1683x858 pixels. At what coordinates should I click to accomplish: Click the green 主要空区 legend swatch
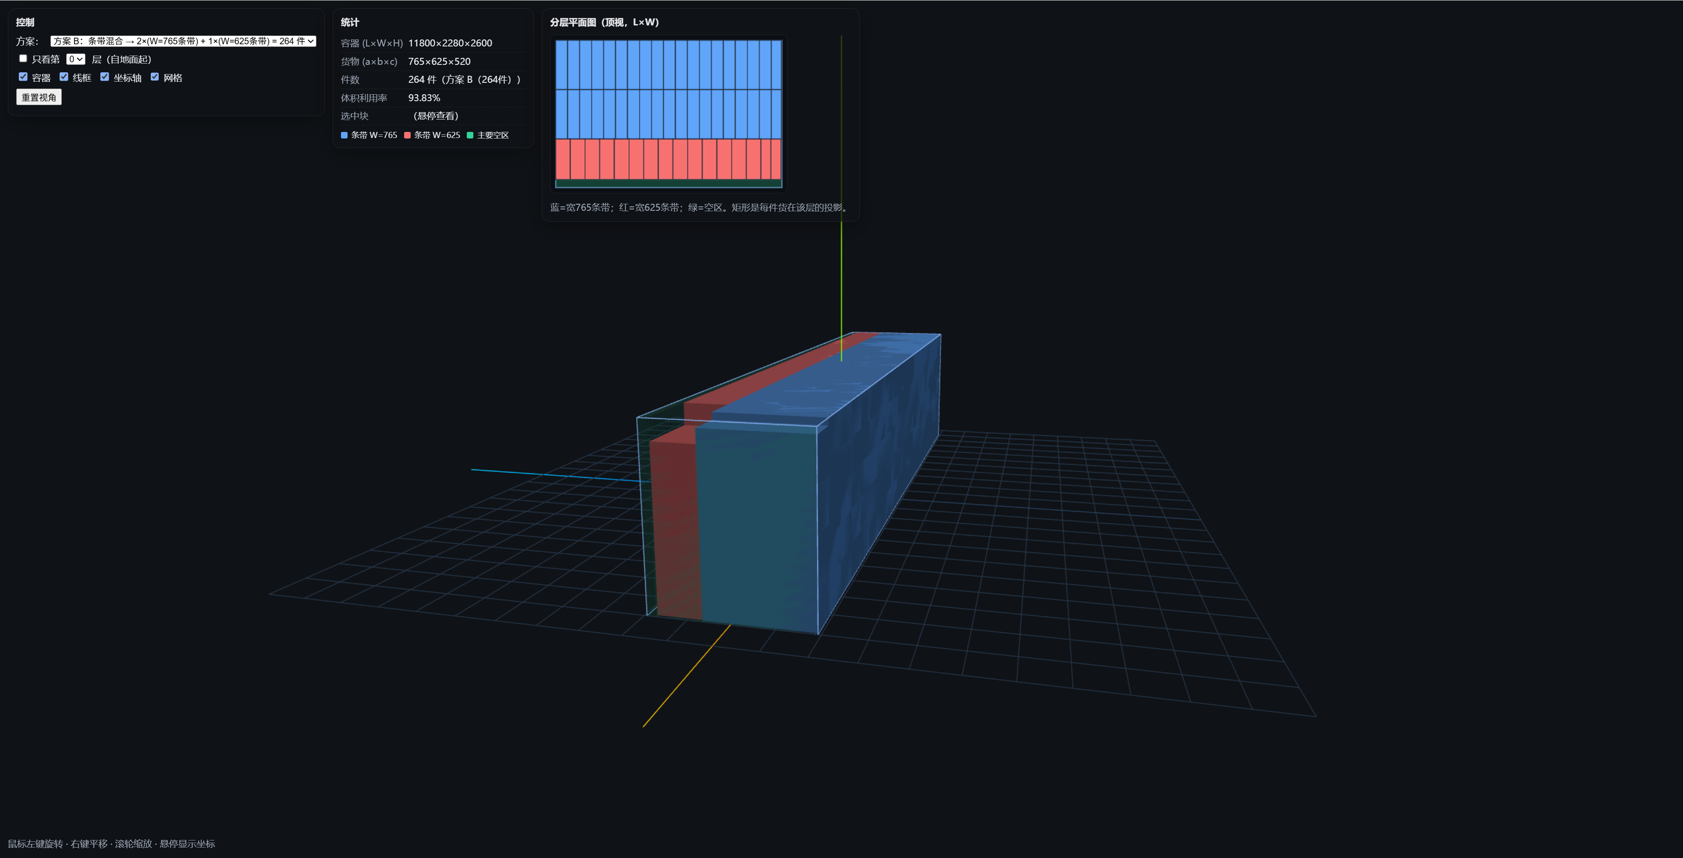tap(470, 135)
